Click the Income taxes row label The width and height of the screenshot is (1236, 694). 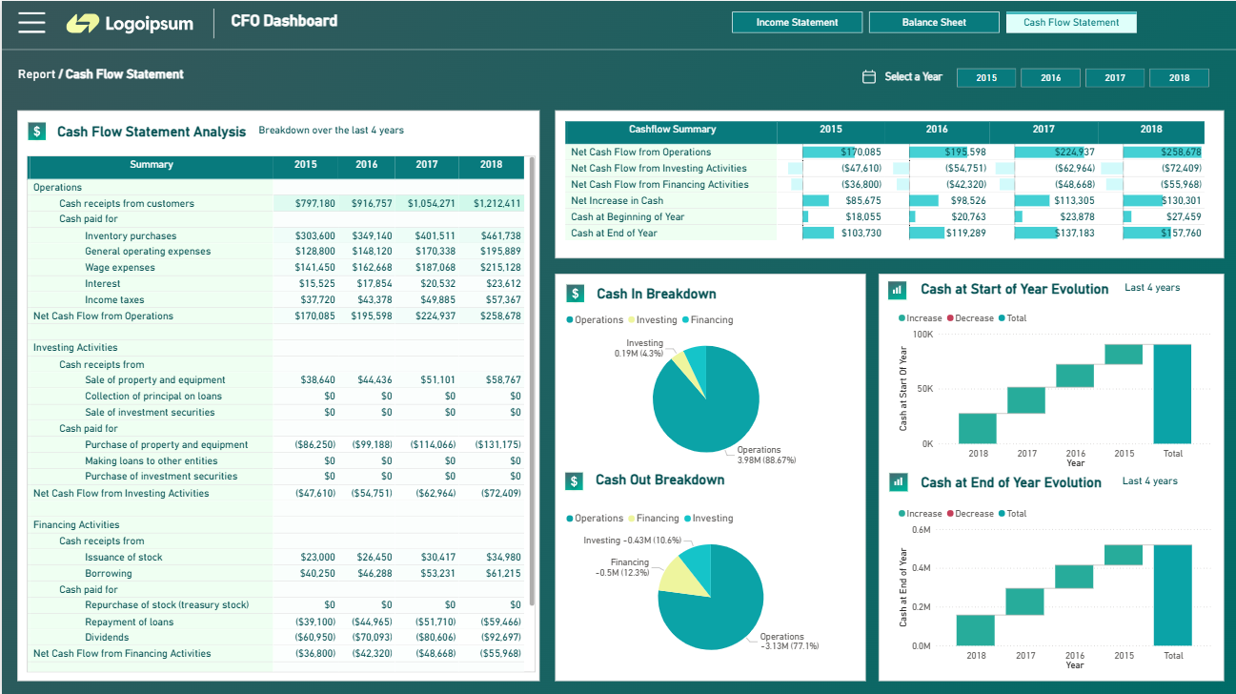(x=114, y=300)
